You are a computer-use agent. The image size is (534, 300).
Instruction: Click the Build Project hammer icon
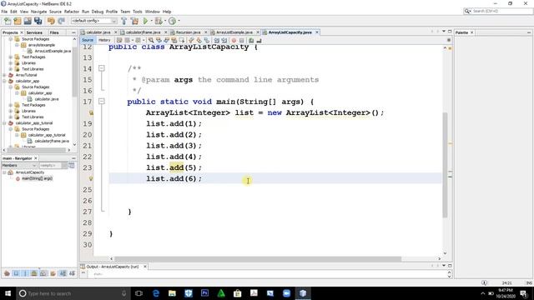pos(124,21)
